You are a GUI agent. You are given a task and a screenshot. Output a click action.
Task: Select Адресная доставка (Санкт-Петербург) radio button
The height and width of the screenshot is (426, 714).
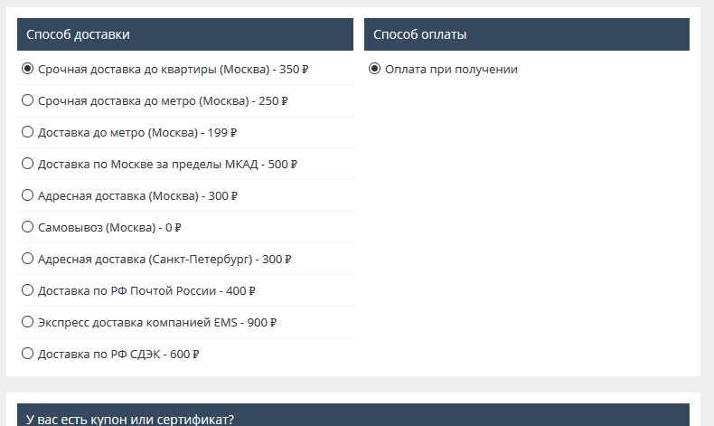[x=27, y=259]
